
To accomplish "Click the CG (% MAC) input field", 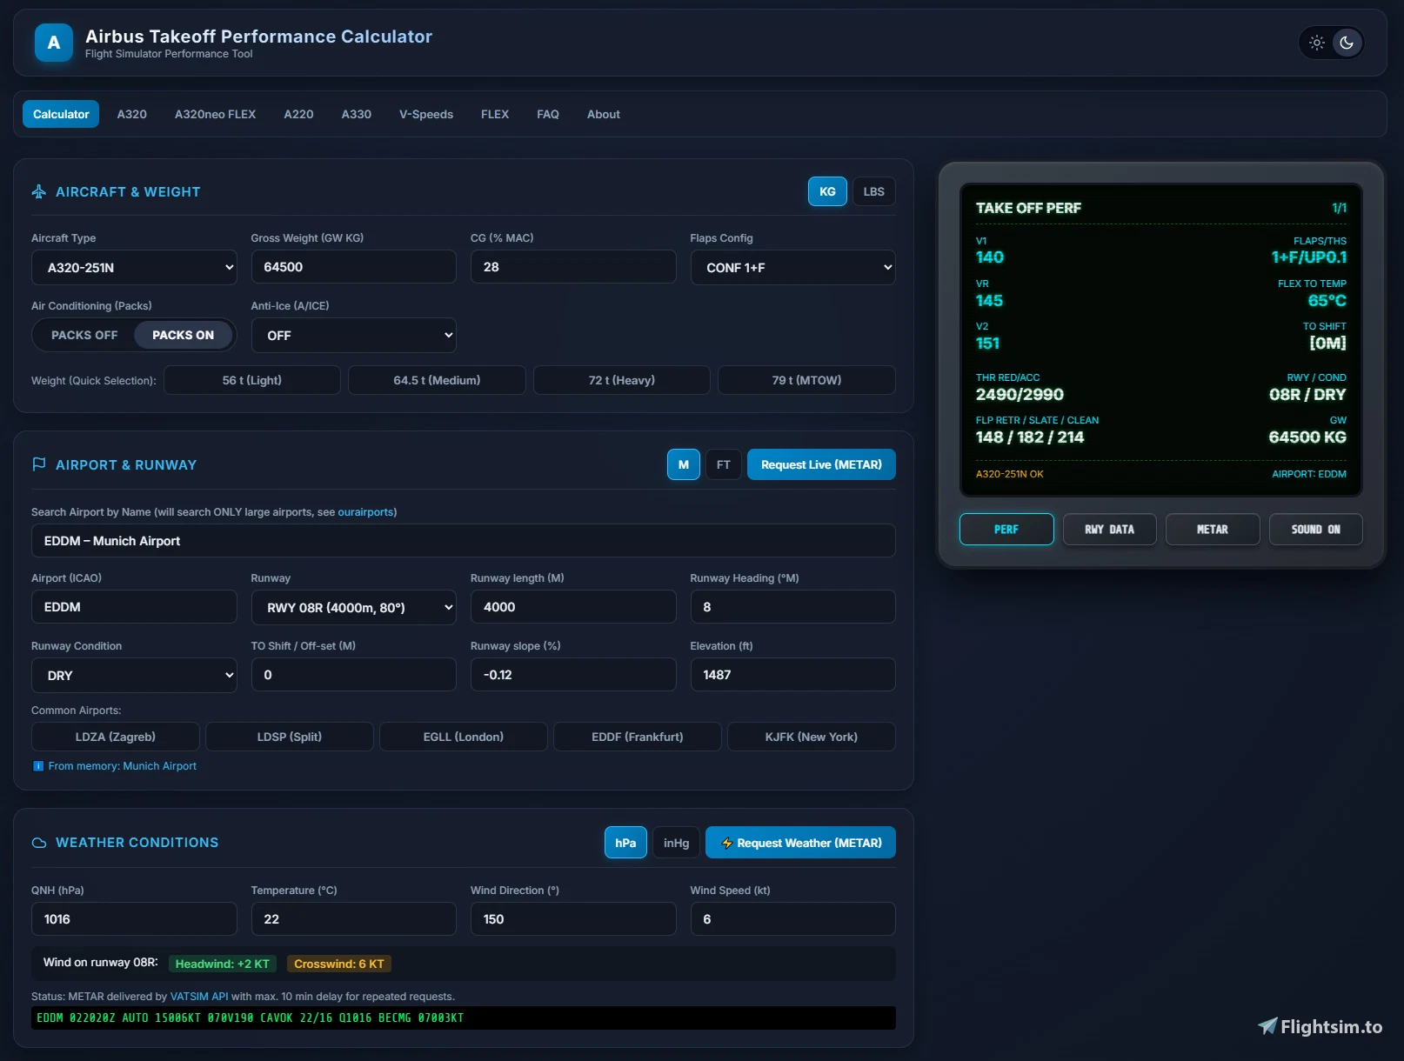I will (573, 267).
